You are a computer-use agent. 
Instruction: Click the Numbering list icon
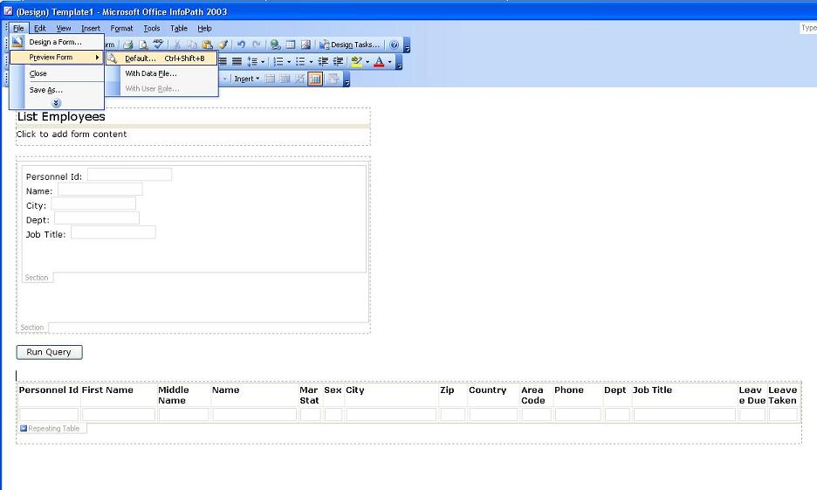278,61
